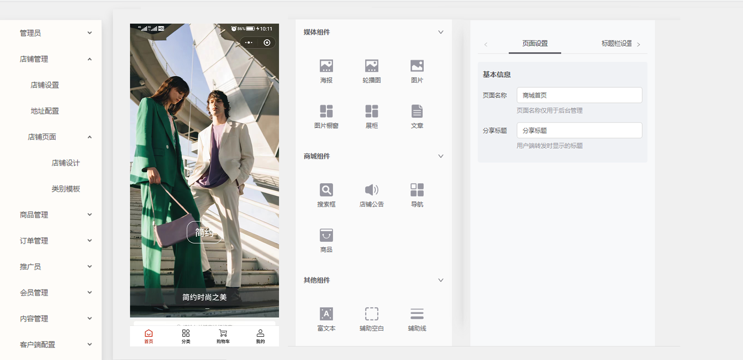Viewport: 743px width, 360px height.
Task: Add the 辅助线 divider line component
Action: click(x=417, y=319)
